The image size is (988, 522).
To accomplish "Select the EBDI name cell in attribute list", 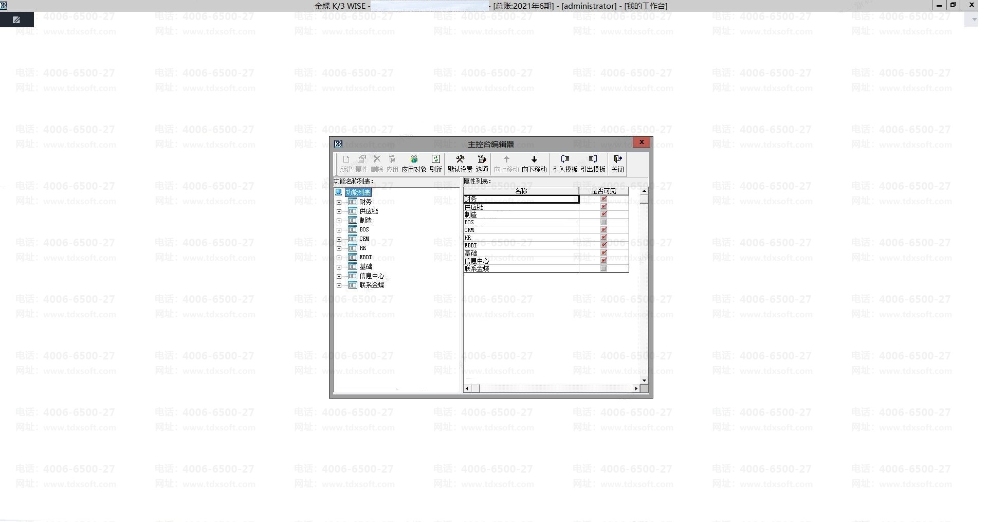I will click(x=521, y=245).
